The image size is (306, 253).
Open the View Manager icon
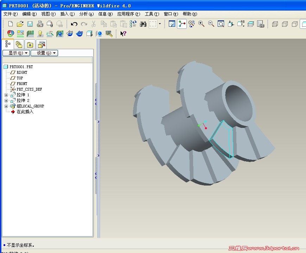pos(261,24)
